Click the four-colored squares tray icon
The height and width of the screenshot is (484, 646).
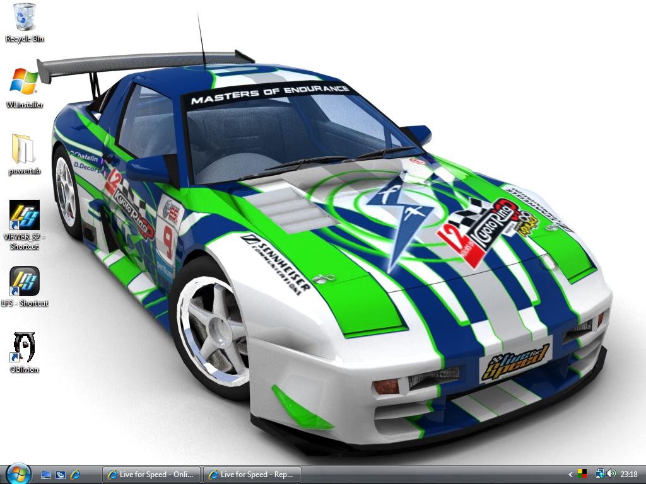pos(582,474)
